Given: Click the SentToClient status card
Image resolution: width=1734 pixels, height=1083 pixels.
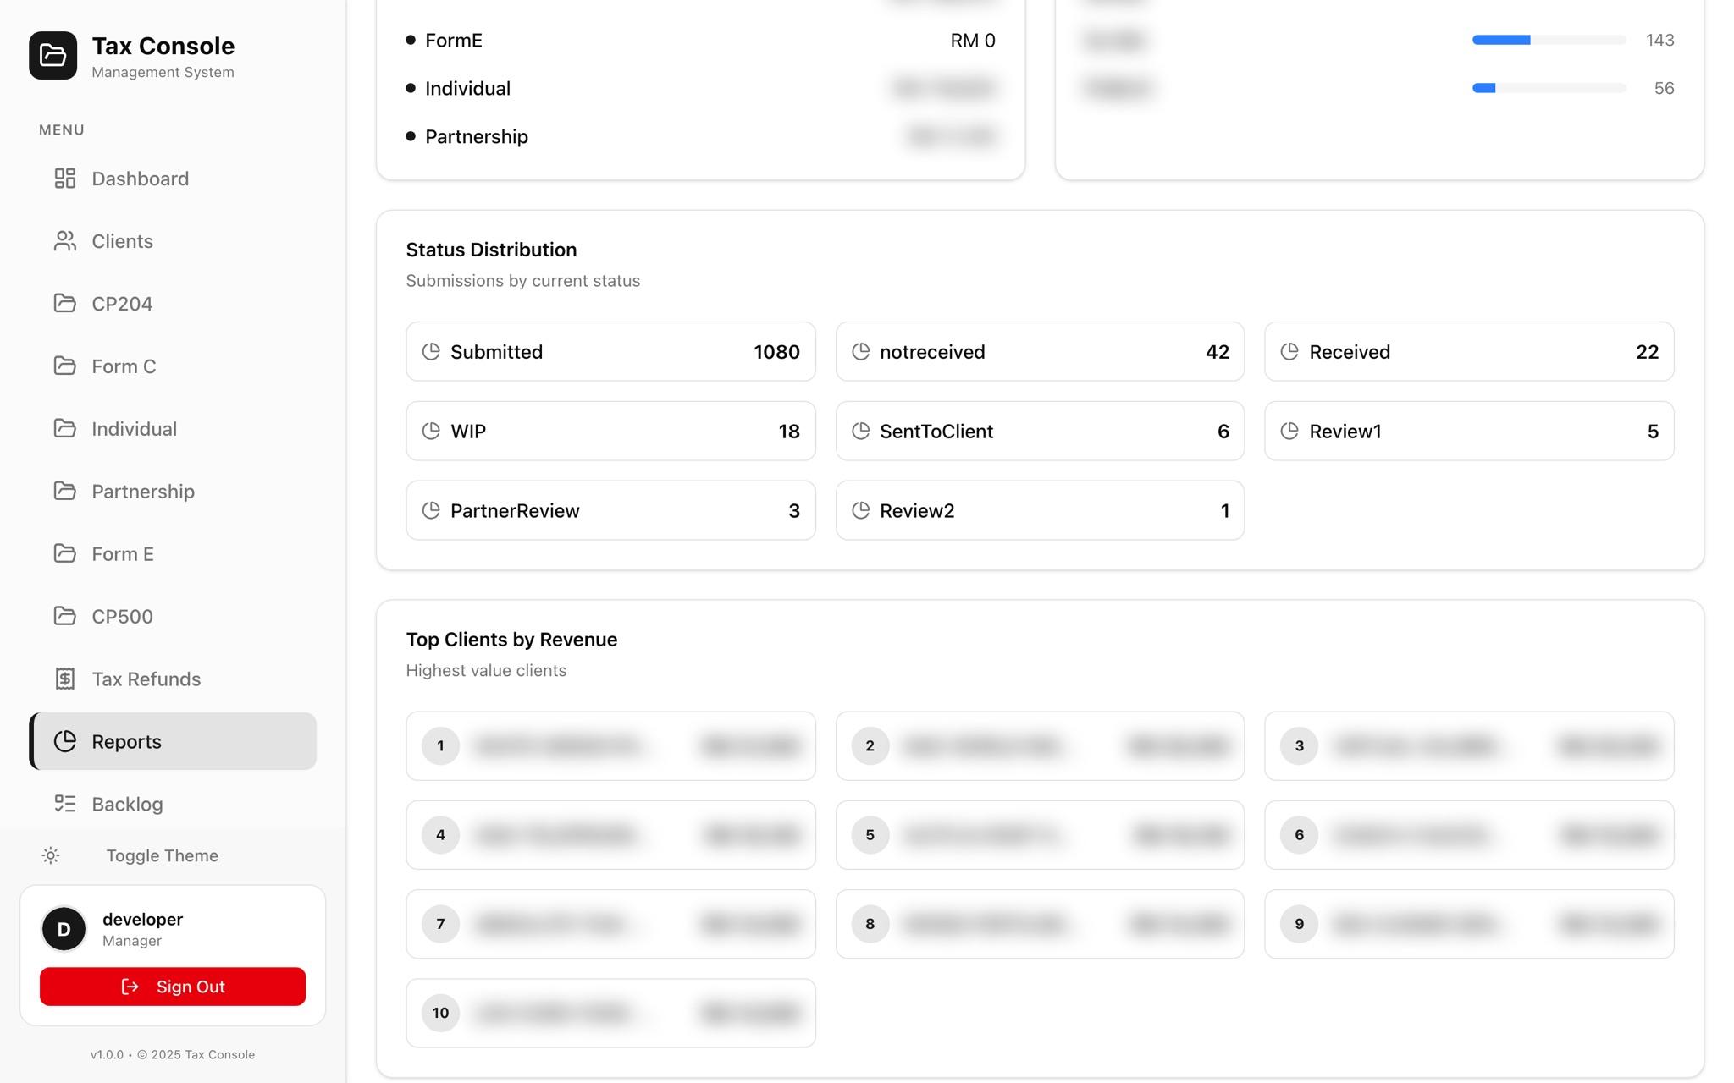Looking at the screenshot, I should [1040, 431].
